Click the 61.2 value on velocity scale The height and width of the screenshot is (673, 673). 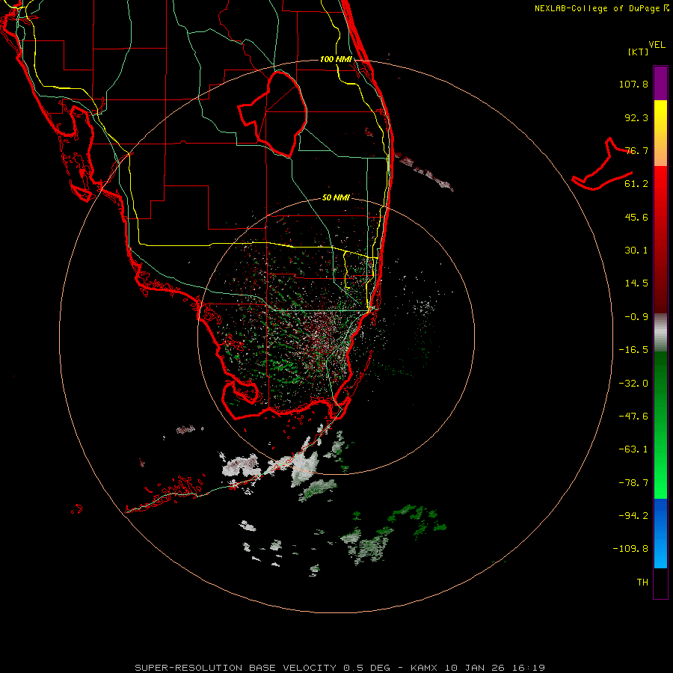pos(636,184)
